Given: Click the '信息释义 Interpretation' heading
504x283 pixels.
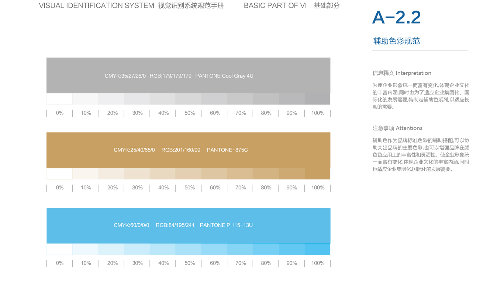Looking at the screenshot, I should (x=402, y=73).
